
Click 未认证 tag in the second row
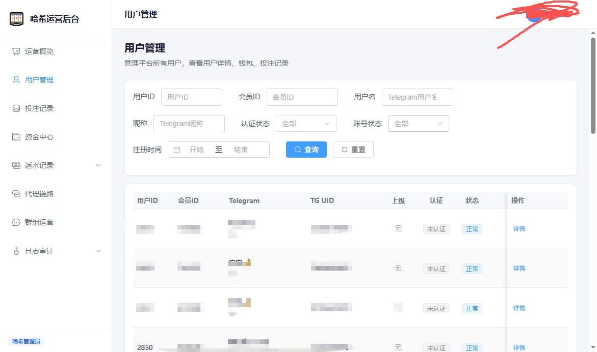(x=436, y=269)
